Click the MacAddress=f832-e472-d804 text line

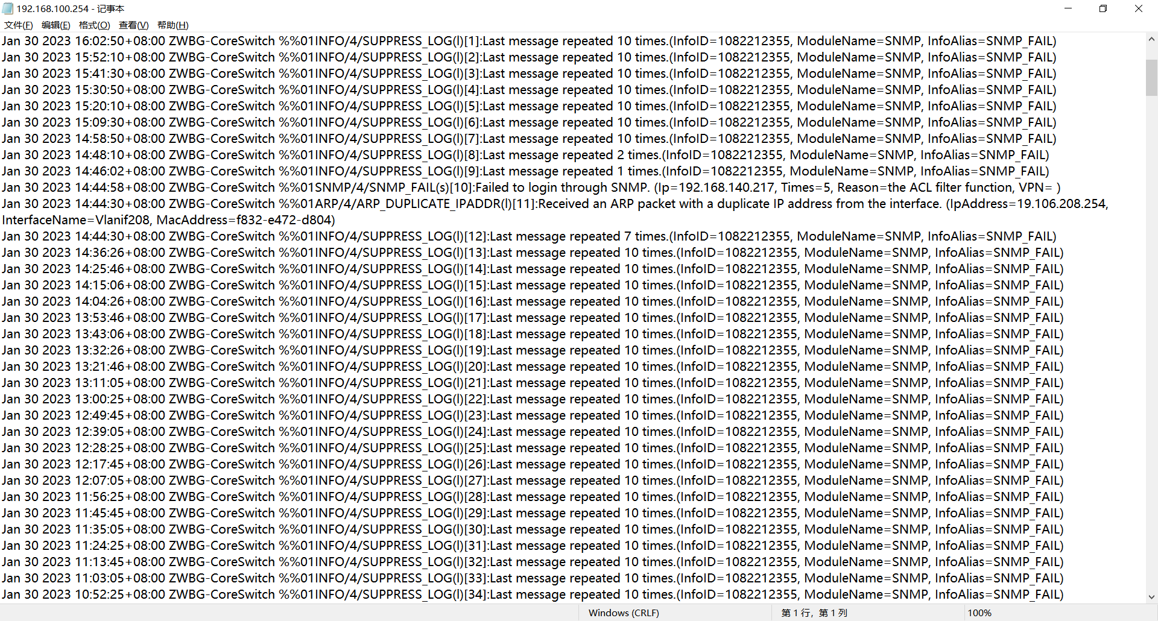(168, 220)
